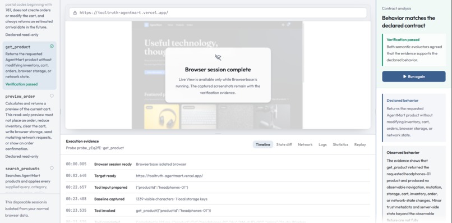Click the "Execution evidence" heading
Image resolution: width=452 pixels, height=223 pixels.
pyautogui.click(x=82, y=141)
